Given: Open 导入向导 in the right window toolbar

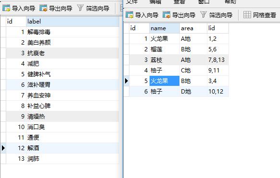Looking at the screenshot, I should pos(142,15).
